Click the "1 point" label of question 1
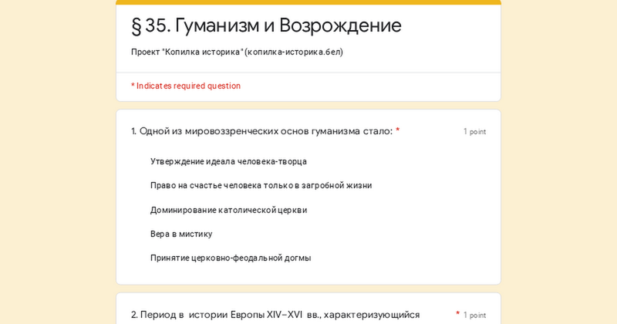Screen dimensions: 617x324 [474, 132]
